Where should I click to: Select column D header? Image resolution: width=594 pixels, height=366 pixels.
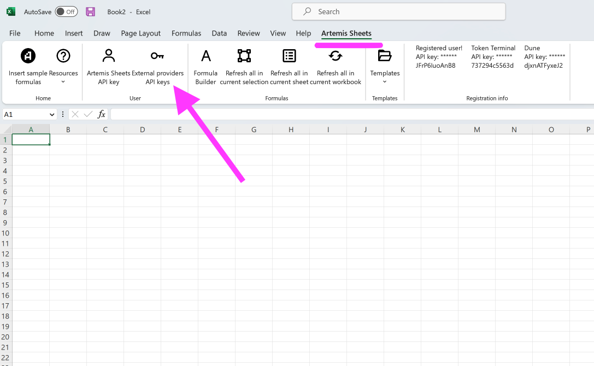143,129
